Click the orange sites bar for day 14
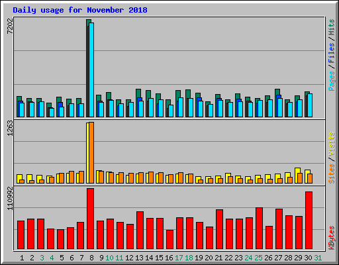Screen dimensions: 339x265 point(151,178)
